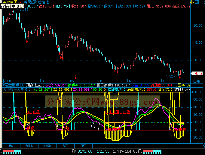
Task: Click the 164.85亿 turnover value
Action: click(133, 151)
